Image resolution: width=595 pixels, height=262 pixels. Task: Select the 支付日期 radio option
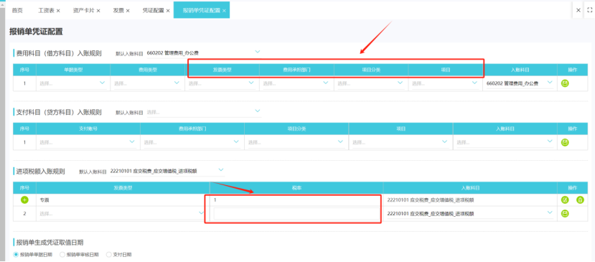[x=109, y=254]
